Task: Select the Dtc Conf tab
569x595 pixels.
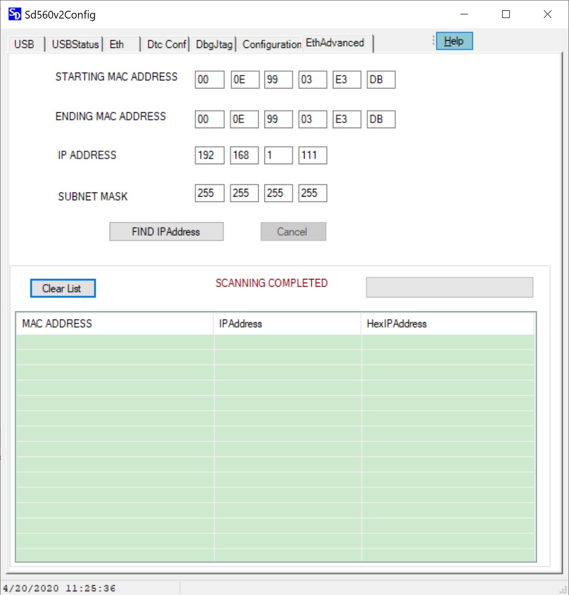Action: tap(166, 44)
